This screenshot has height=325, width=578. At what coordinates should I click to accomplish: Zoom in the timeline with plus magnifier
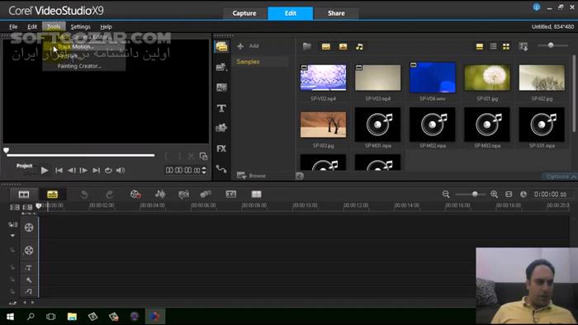click(x=495, y=195)
